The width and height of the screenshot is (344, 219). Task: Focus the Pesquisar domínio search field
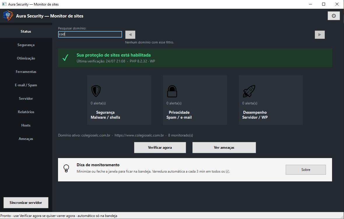click(x=90, y=34)
